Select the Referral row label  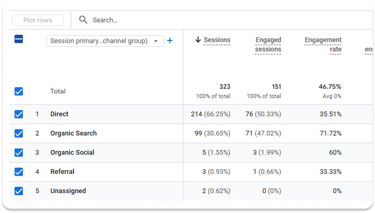point(62,172)
